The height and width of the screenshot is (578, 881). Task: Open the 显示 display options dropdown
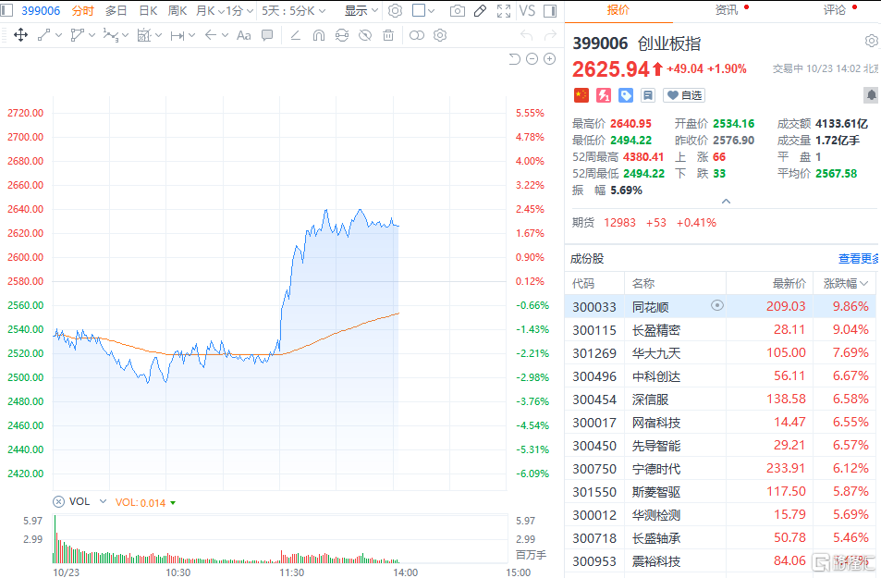(361, 11)
